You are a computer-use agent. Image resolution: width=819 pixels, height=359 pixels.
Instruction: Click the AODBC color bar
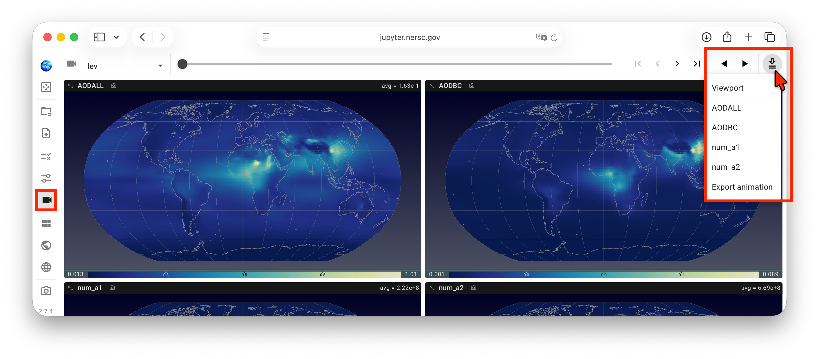(604, 274)
